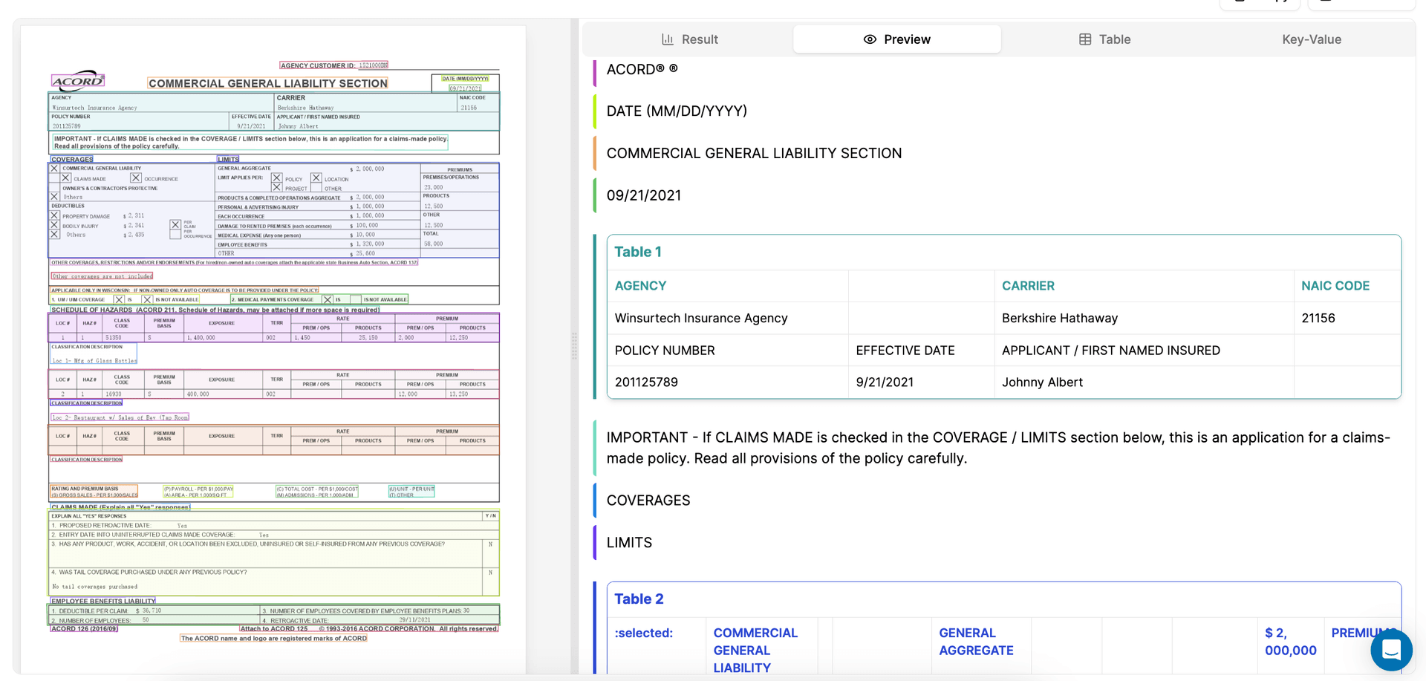The height and width of the screenshot is (681, 1426).
Task: Click 'ACORD 126 (2016/09)' footer on form
Action: [84, 628]
